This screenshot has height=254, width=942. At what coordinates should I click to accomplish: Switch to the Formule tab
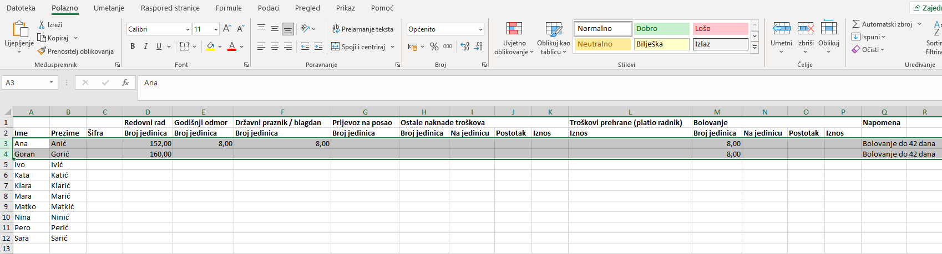[229, 8]
